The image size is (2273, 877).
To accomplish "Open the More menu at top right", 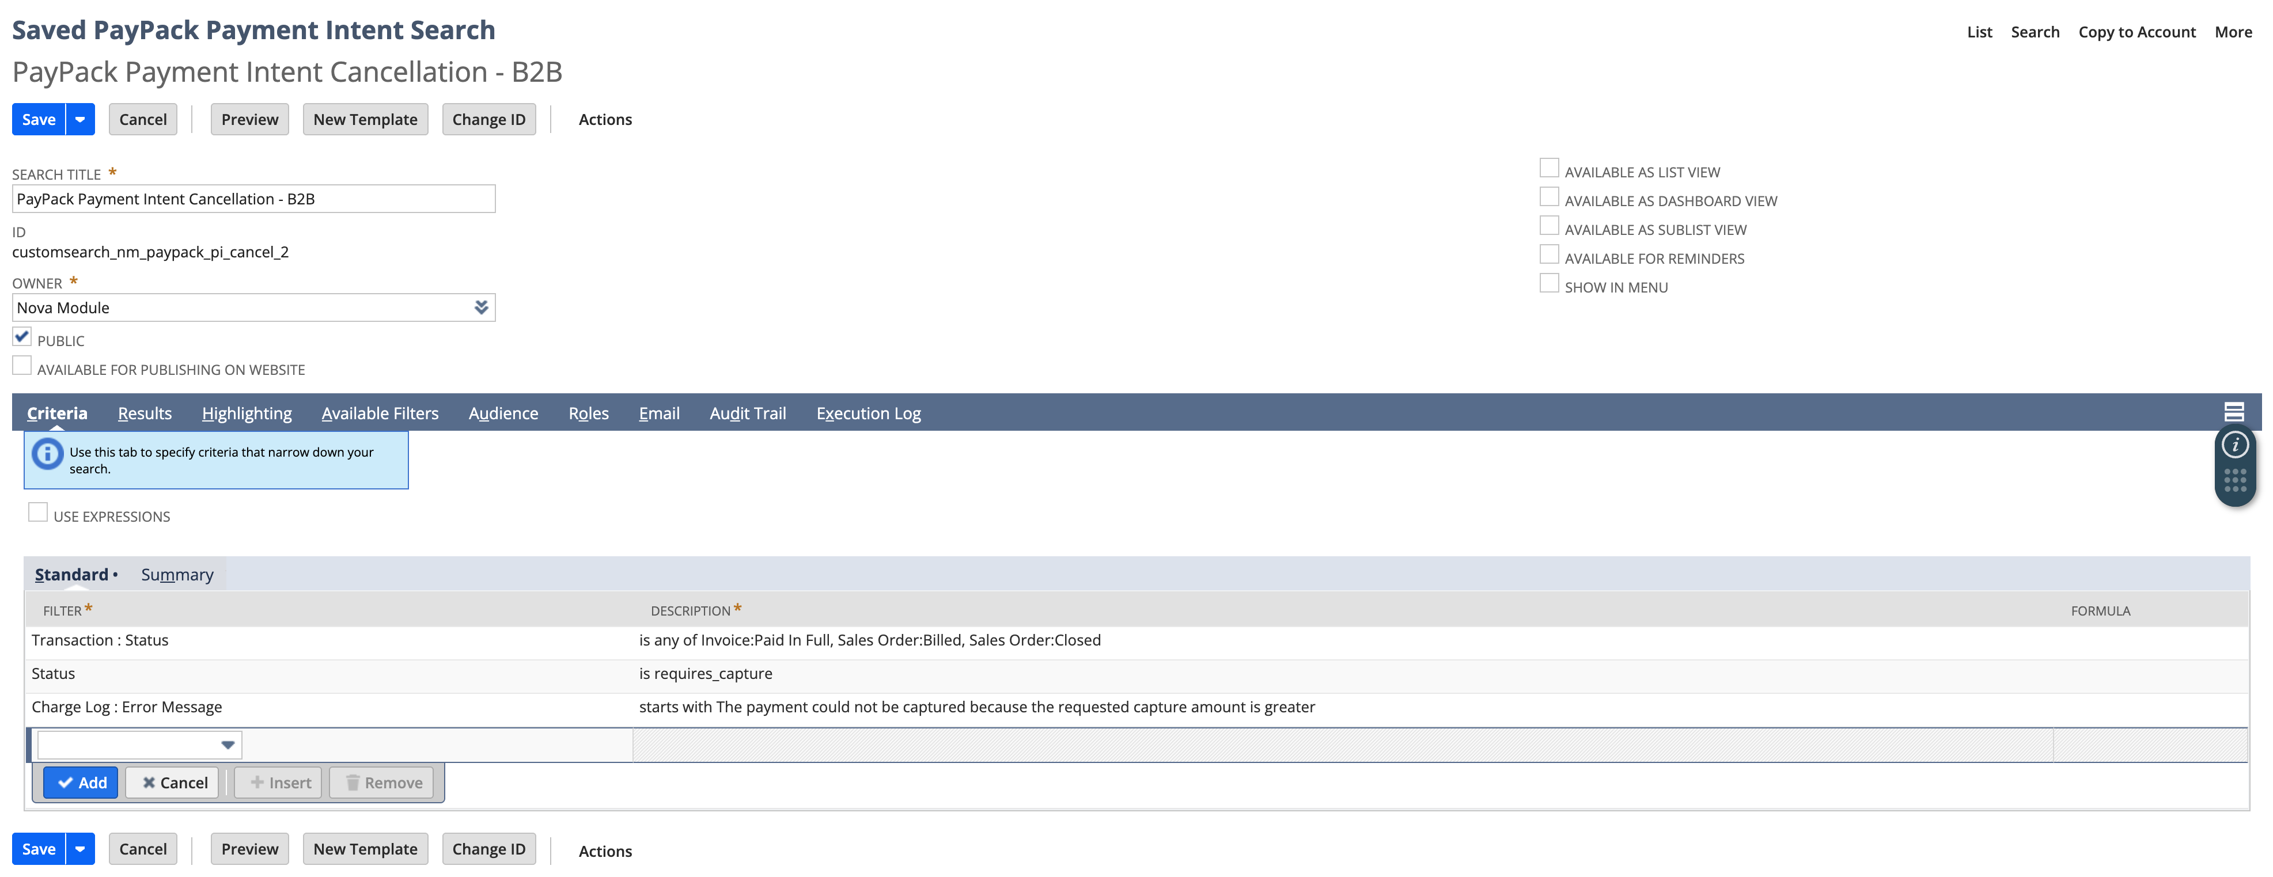I will coord(2233,33).
